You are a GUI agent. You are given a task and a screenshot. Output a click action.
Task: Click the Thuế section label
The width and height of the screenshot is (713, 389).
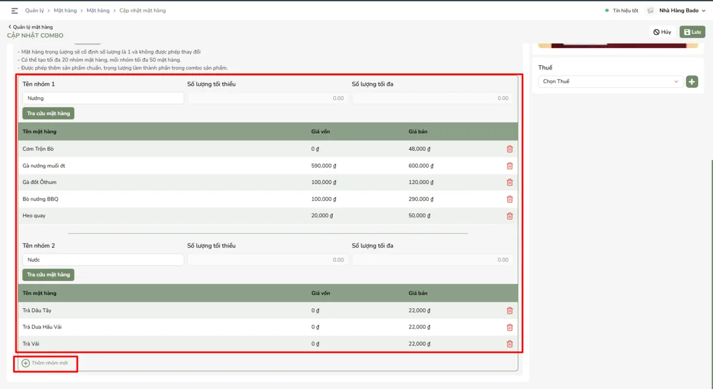(545, 68)
